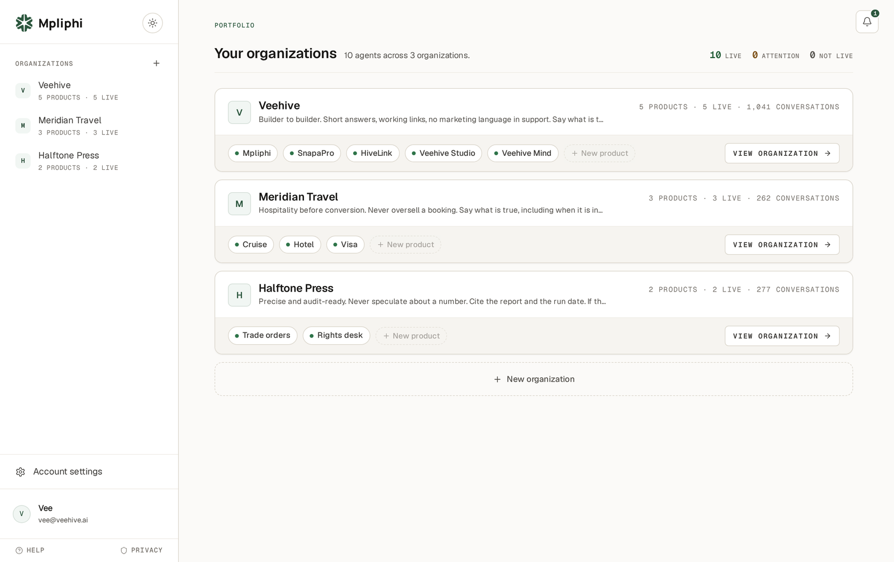View organization for Veehive

(782, 153)
